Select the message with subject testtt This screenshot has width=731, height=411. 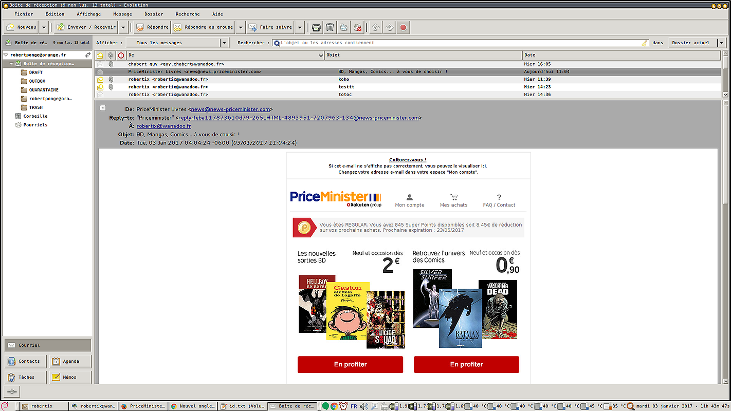tap(408, 87)
